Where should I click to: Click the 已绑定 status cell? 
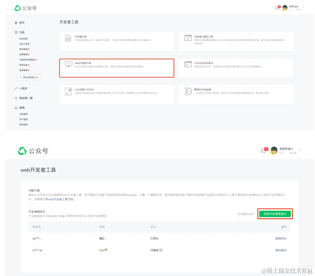click(155, 238)
